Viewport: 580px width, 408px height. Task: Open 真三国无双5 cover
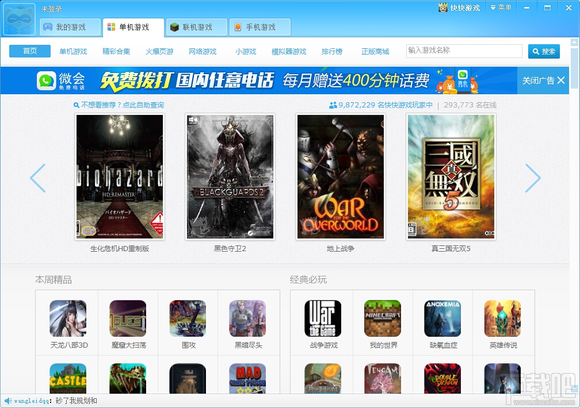click(451, 176)
